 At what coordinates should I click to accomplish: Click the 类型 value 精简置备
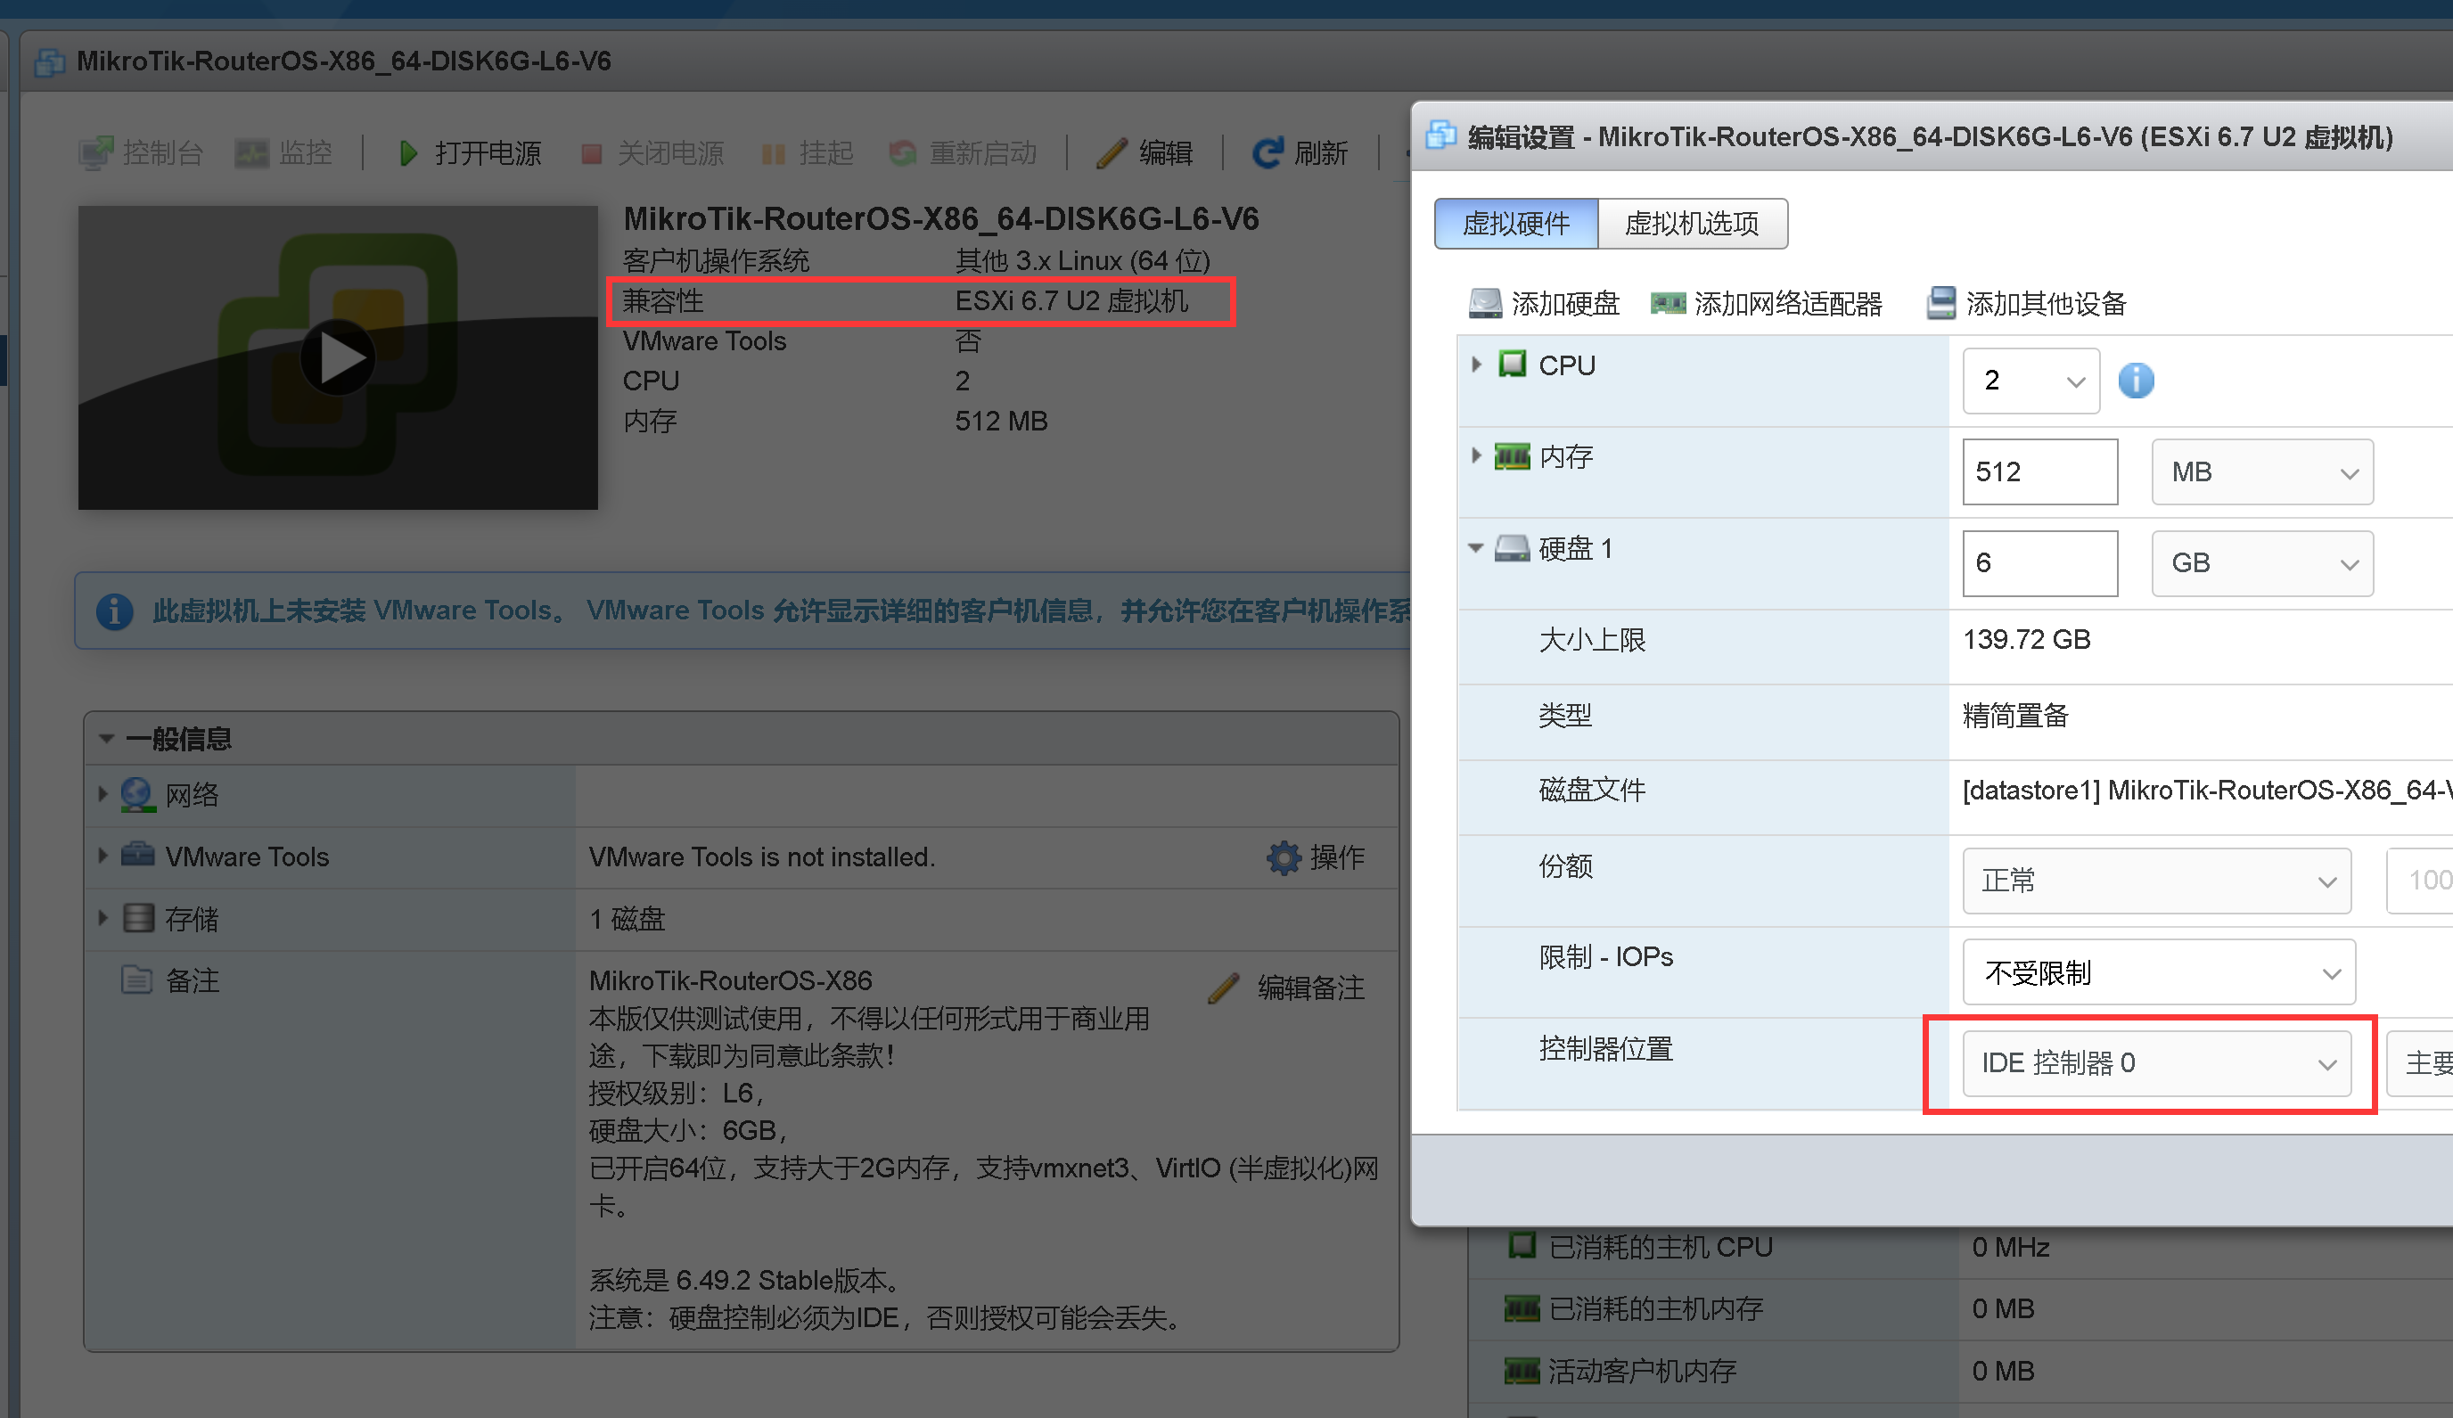2015,716
